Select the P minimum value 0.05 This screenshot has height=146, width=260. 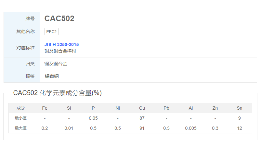click(x=93, y=118)
